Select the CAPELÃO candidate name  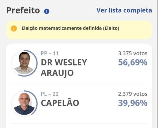click(x=60, y=103)
